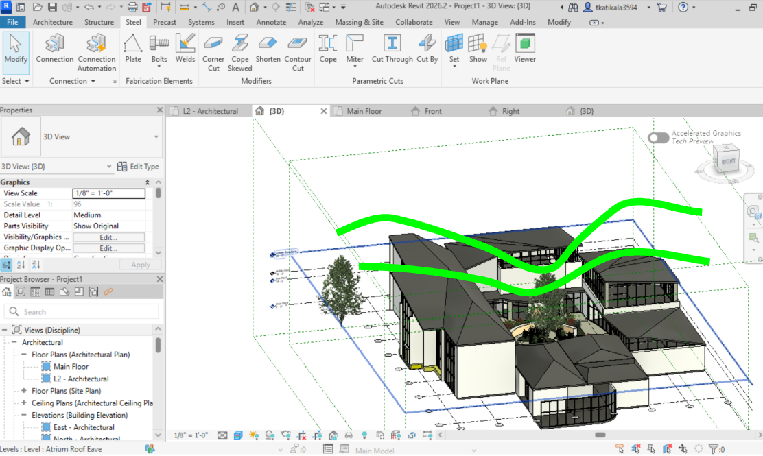Activate the Cope Skewed modifier
Viewport: 763px width, 456px height.
(240, 53)
